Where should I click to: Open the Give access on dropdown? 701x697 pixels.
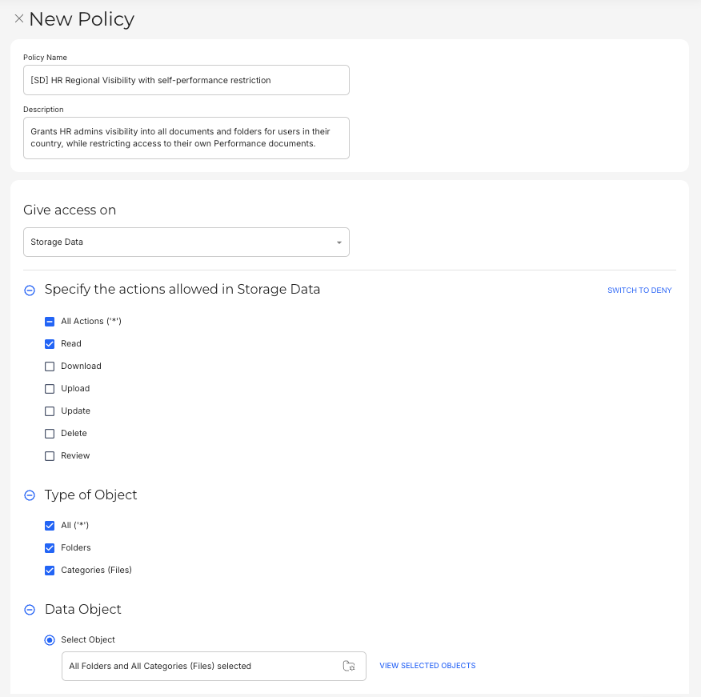point(186,242)
